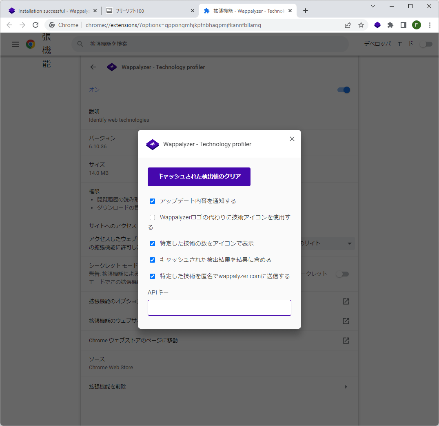Open 拡張機能のウェブサイト external link icon
This screenshot has width=439, height=426.
click(346, 321)
